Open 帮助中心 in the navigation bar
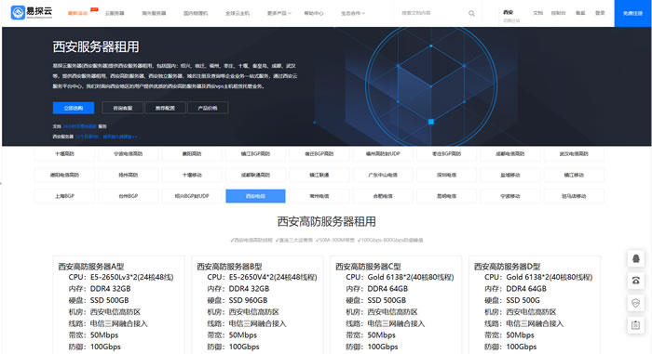Viewport: 652px width, 354px height. (x=314, y=13)
